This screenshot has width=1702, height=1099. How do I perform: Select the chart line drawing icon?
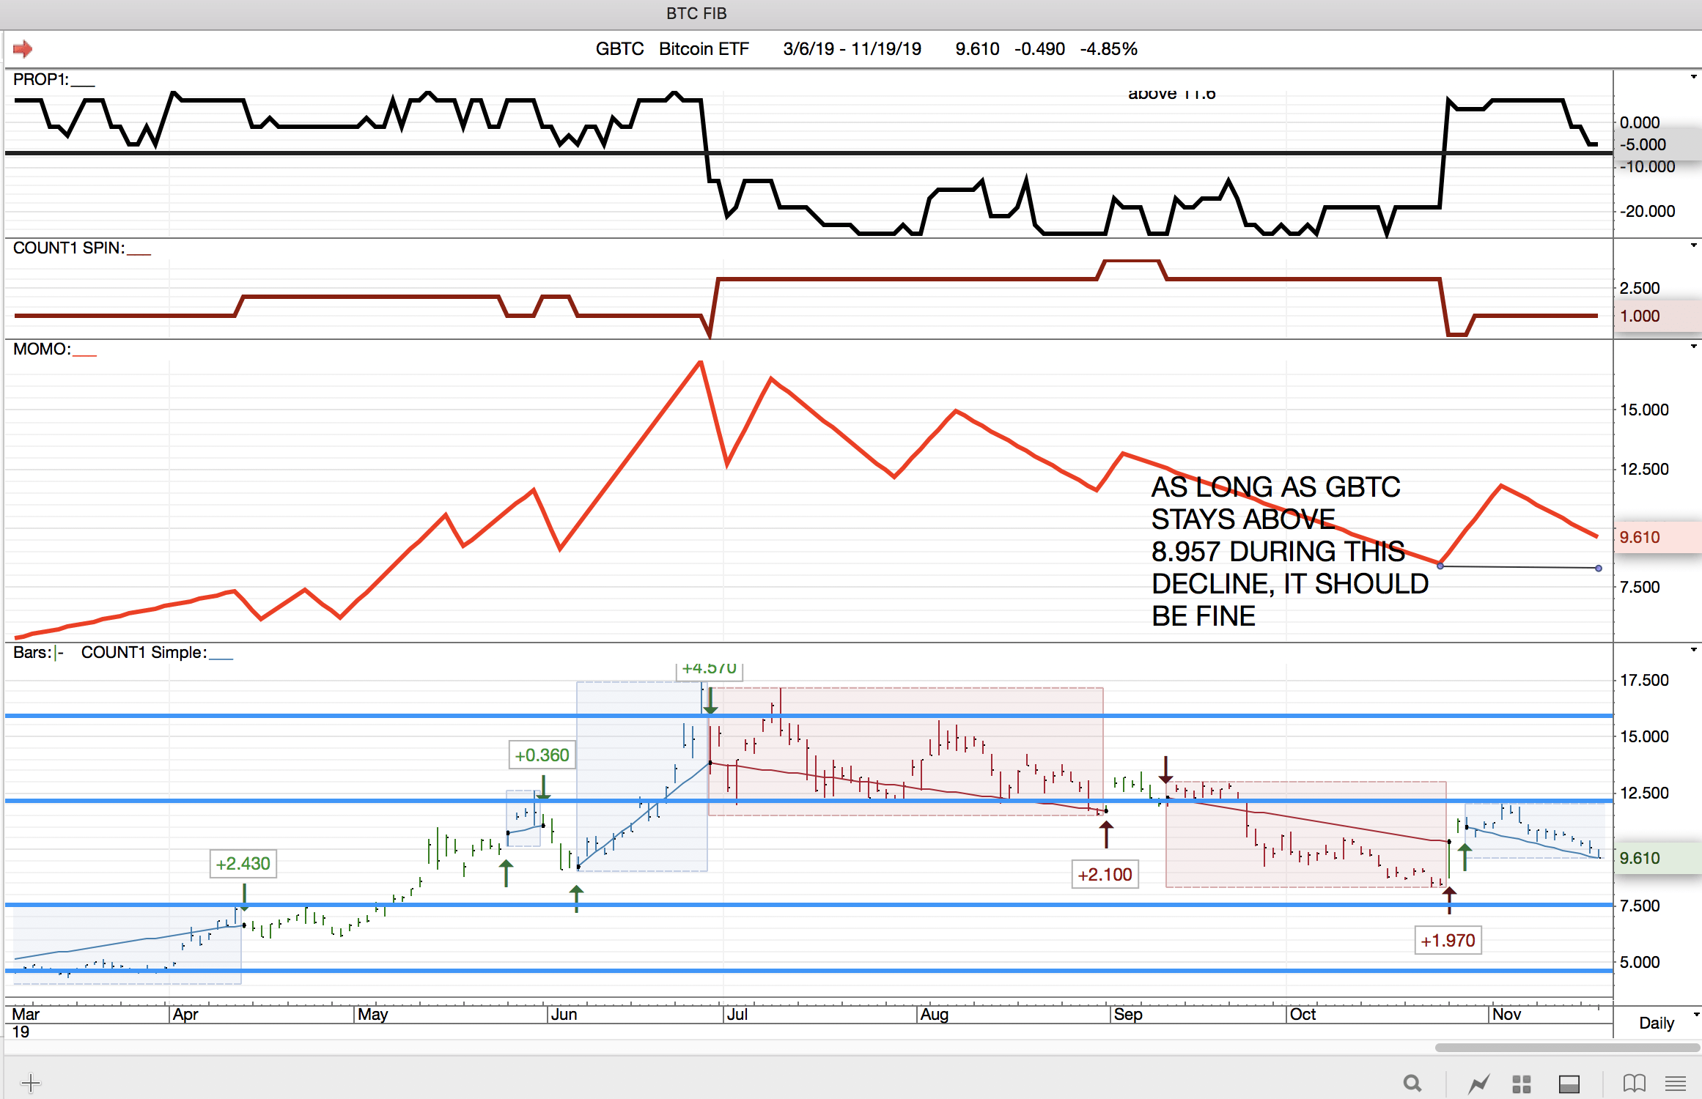tap(1478, 1083)
